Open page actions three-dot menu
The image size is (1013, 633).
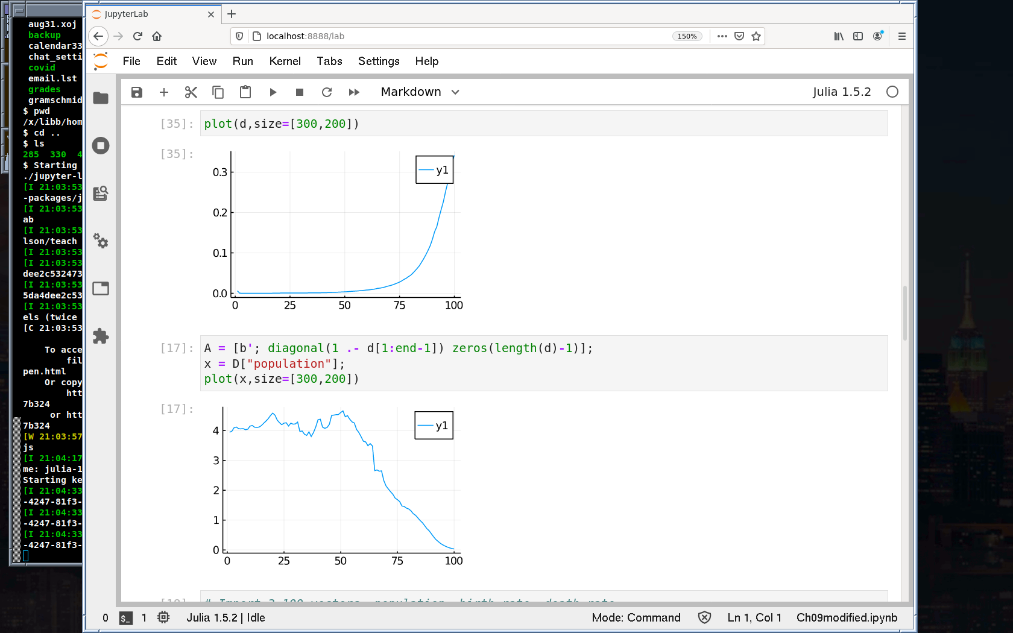pos(722,36)
